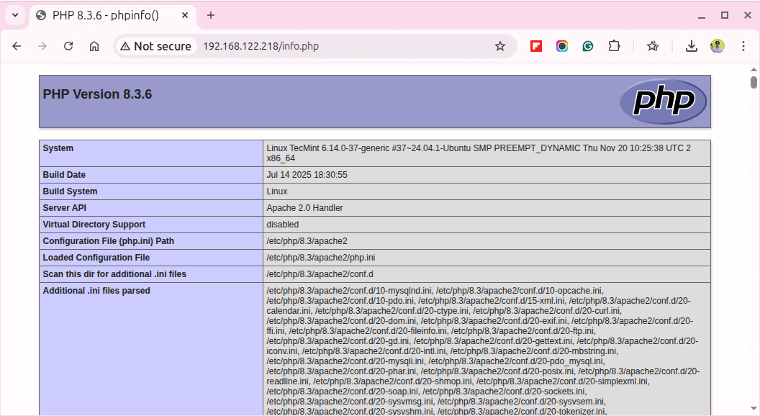Viewport: 760px width, 416px height.
Task: Reload the current page
Action: tap(68, 45)
